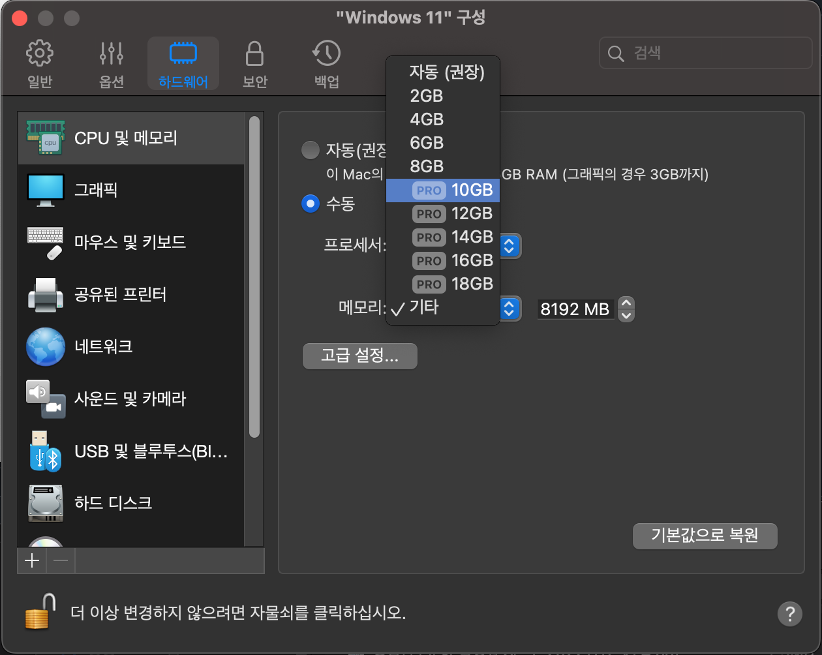
Task: Decrease memory with the stepper down arrow
Action: pyautogui.click(x=626, y=315)
